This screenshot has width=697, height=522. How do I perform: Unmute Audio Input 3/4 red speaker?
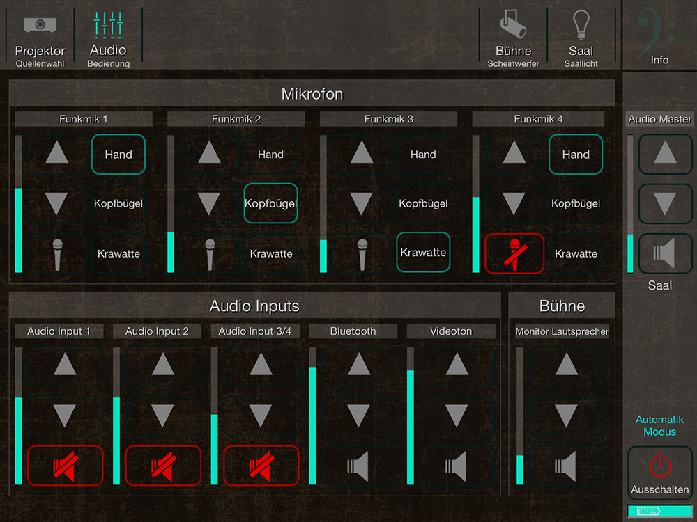[261, 465]
